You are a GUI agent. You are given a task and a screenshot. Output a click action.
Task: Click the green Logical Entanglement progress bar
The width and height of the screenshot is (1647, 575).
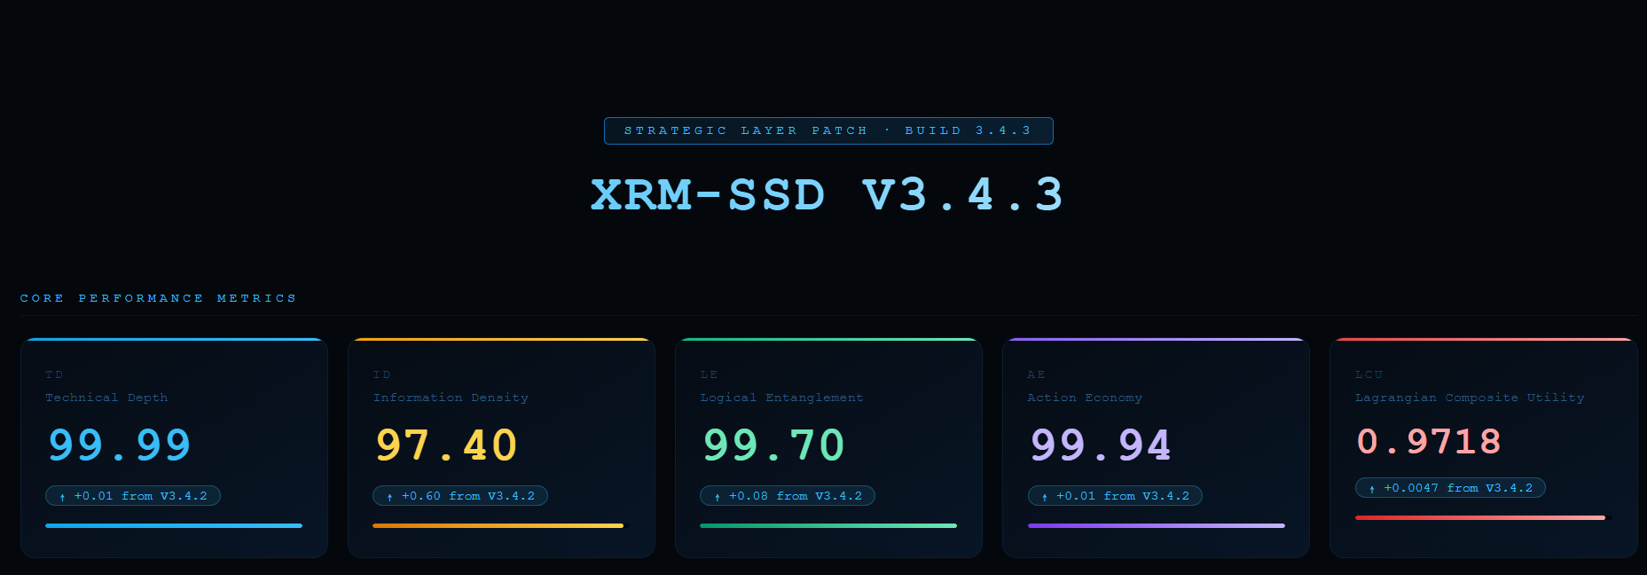(827, 525)
